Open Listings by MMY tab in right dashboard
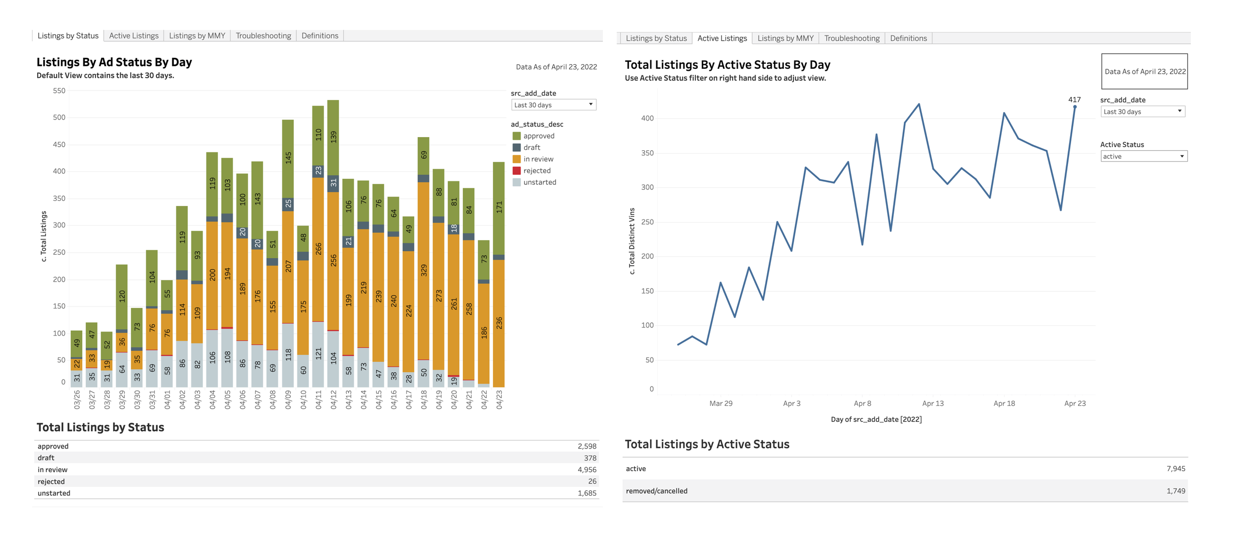This screenshot has height=543, width=1256. point(785,38)
